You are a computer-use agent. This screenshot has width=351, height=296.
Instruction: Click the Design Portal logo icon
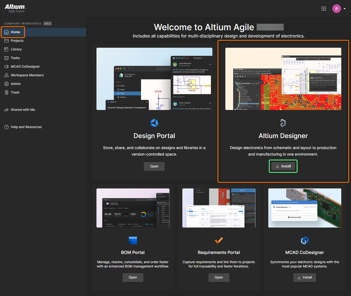pos(154,123)
